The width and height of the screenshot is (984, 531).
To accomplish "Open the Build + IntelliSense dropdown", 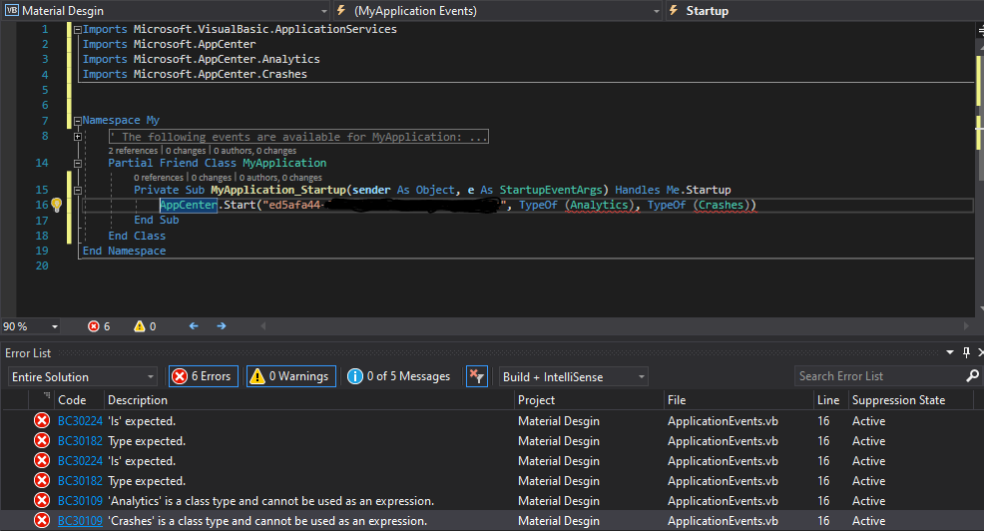I will (x=573, y=376).
